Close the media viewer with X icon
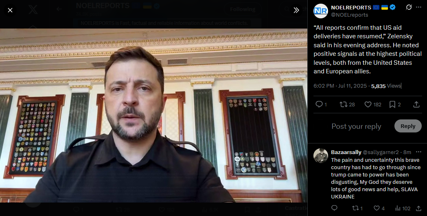Image resolution: width=427 pixels, height=216 pixels. (x=10, y=10)
